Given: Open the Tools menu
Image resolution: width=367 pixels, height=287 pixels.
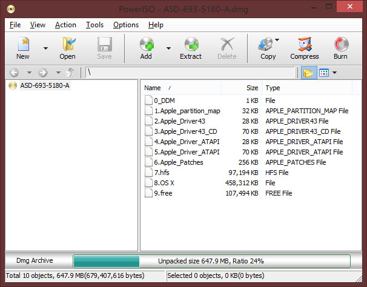Looking at the screenshot, I should pyautogui.click(x=95, y=25).
